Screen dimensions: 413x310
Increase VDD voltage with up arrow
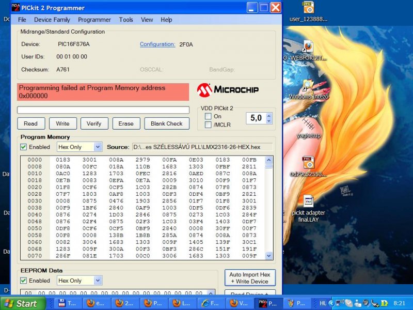point(268,115)
